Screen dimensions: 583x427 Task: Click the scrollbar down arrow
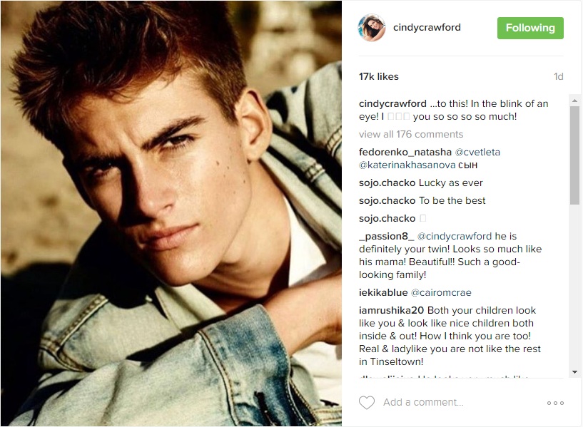[574, 372]
